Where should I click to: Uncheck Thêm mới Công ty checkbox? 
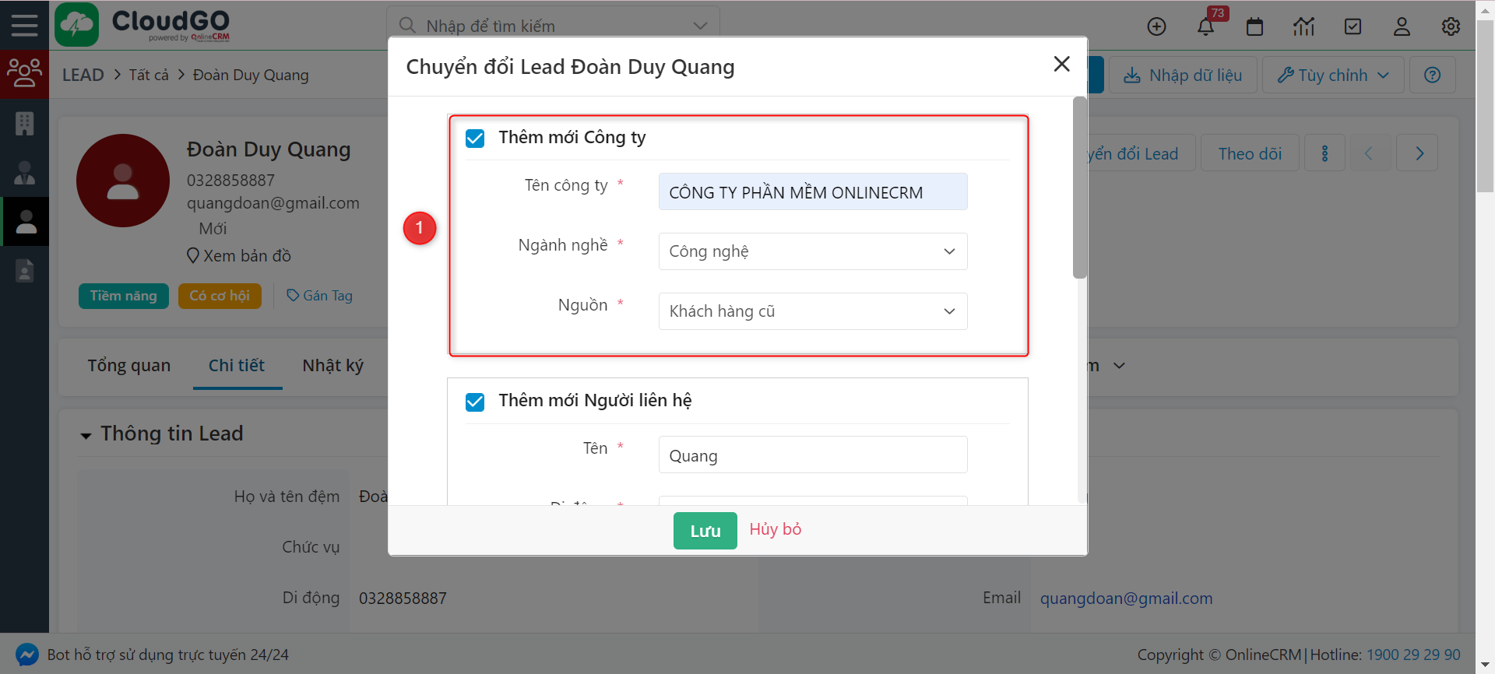click(475, 139)
